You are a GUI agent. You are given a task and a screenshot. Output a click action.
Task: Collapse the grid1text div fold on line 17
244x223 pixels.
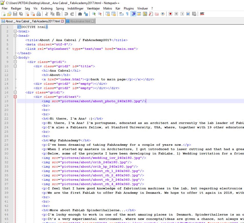pos(15,97)
